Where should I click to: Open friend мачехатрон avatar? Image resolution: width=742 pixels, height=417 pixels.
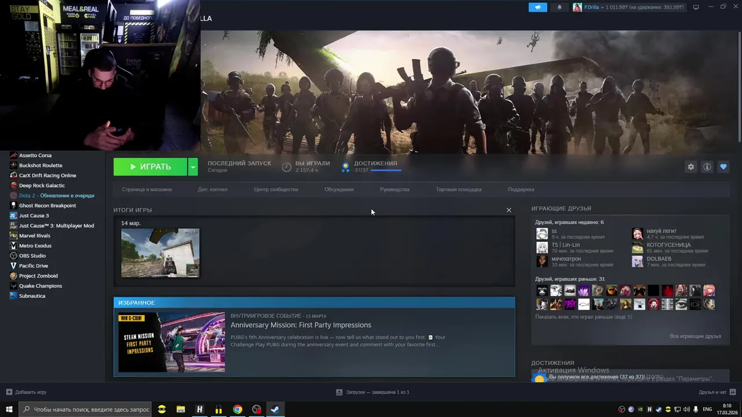[x=542, y=261]
